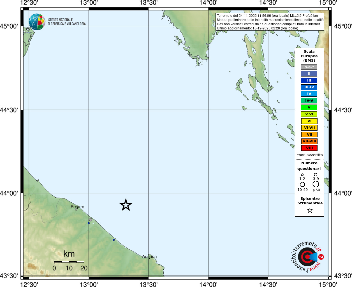
Task: Click the gray n.a.* legend swatch
Action: tap(309, 67)
